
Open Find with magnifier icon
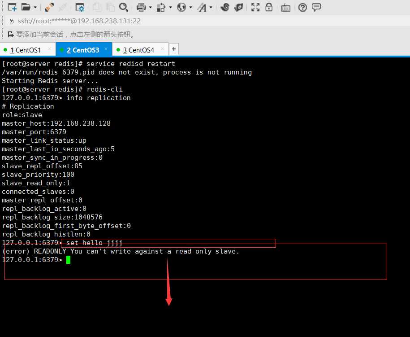point(123,7)
